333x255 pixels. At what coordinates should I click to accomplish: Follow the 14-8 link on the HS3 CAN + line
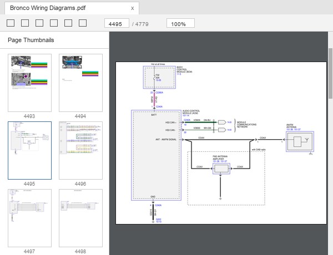(229, 123)
